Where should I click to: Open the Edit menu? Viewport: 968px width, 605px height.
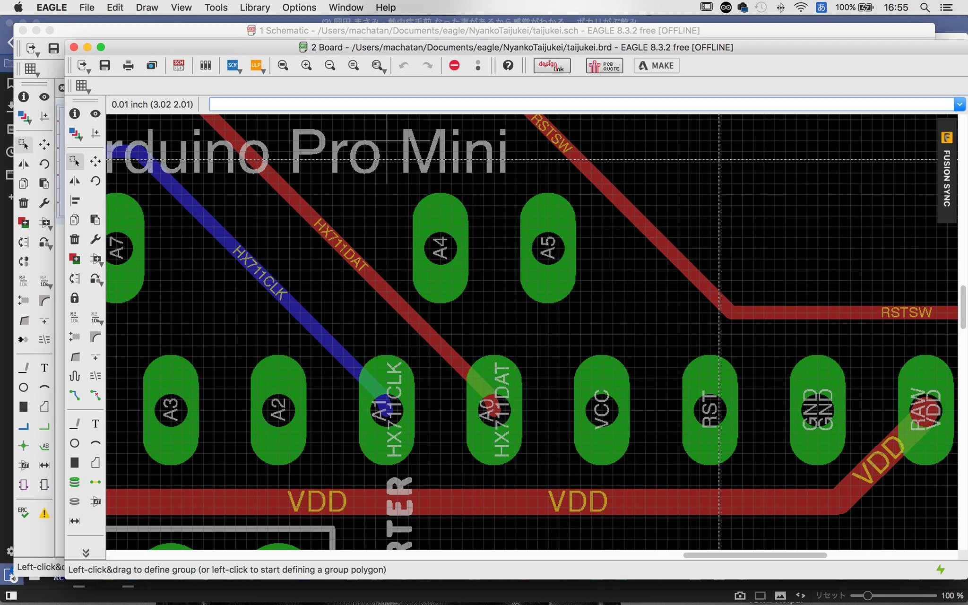115,8
